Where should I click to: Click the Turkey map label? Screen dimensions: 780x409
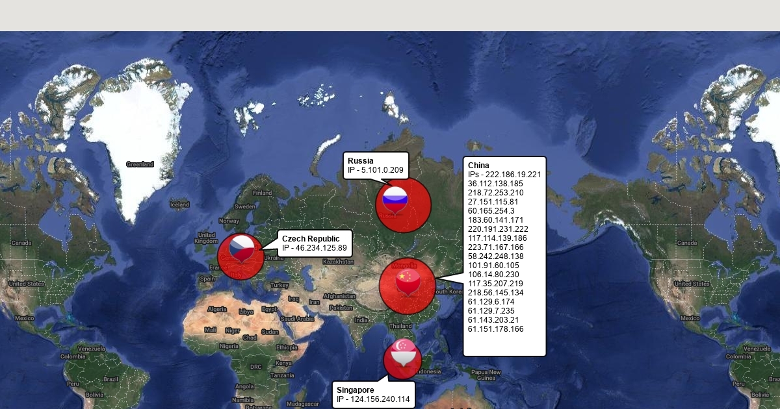tap(279, 285)
